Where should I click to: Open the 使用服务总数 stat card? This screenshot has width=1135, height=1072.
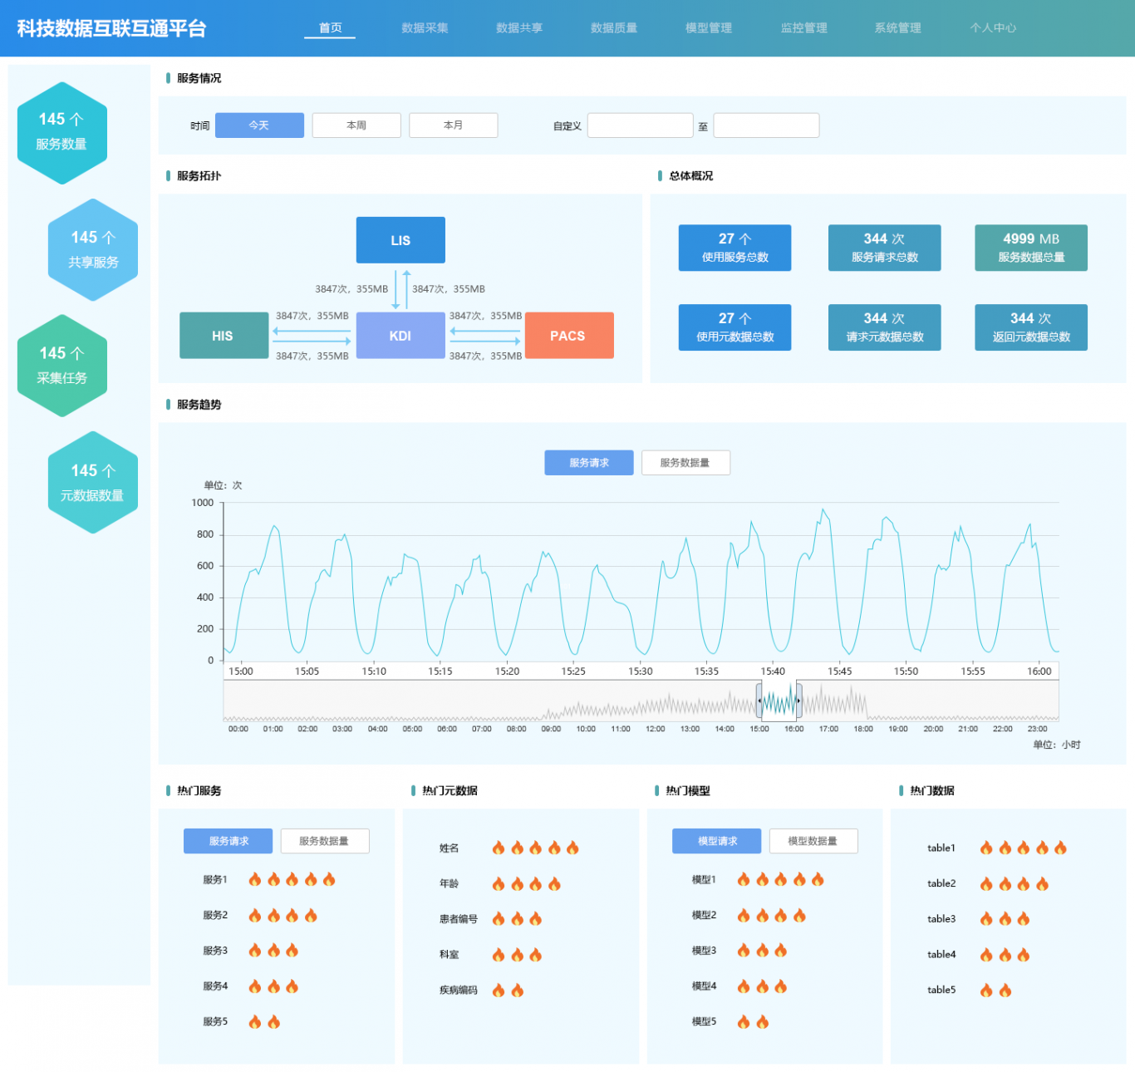(x=735, y=248)
